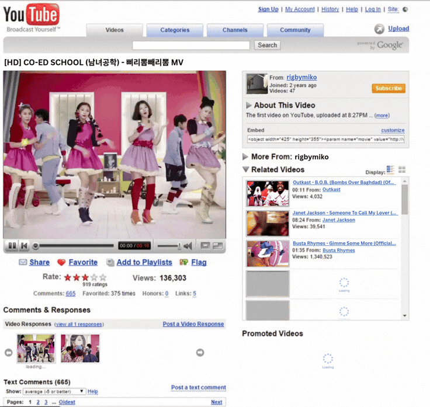Open the Outkast uploader link
430x407 pixels.
[331, 190]
